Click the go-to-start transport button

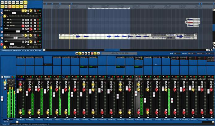coord(76,53)
